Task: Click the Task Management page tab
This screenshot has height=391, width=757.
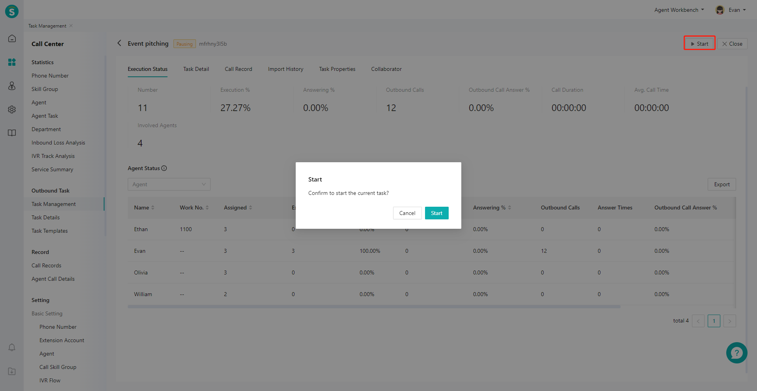Action: point(47,26)
